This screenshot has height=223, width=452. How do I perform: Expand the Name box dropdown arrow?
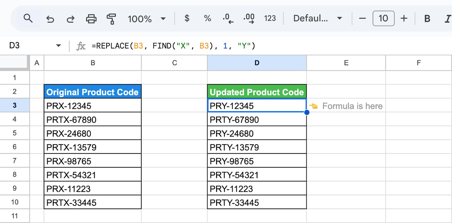59,46
